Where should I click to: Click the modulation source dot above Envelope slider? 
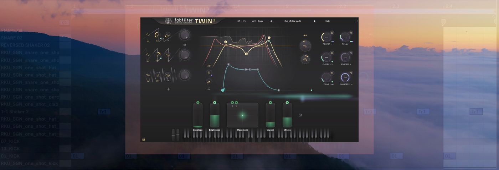click(x=198, y=103)
